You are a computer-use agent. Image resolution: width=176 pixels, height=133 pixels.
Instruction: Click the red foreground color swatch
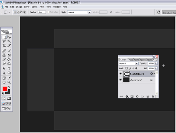[x=5, y=89]
